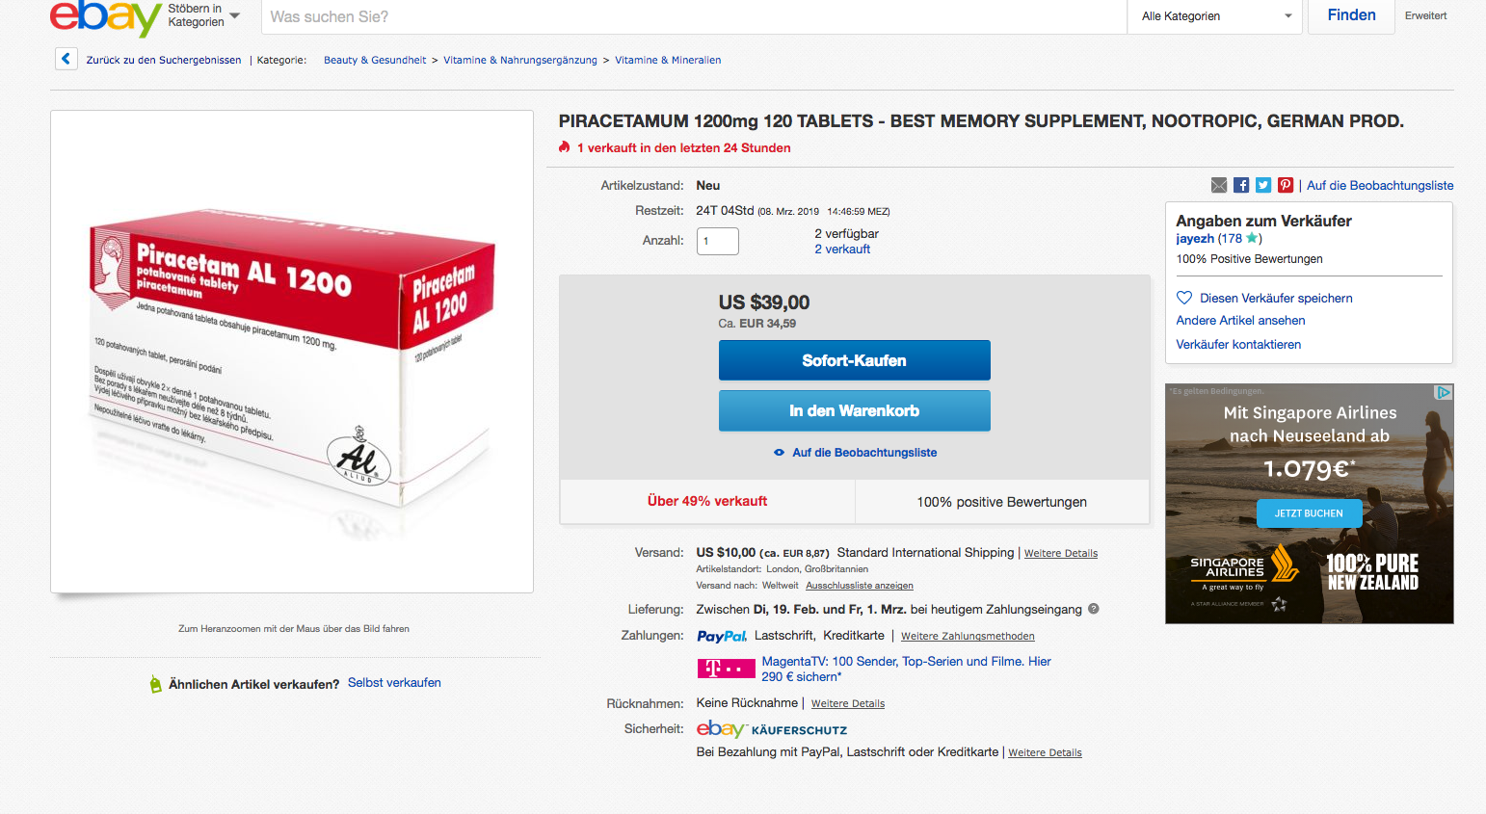Open Stöbern in Kategorien dropdown
Screen dimensions: 1486x814
203,15
